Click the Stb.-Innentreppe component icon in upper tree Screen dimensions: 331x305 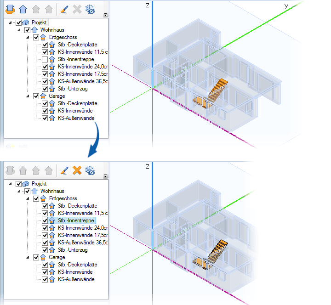52,59
